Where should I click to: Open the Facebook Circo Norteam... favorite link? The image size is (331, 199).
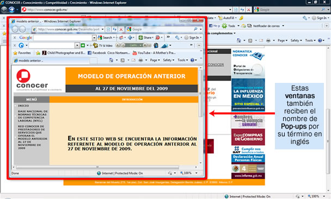[x=109, y=53]
